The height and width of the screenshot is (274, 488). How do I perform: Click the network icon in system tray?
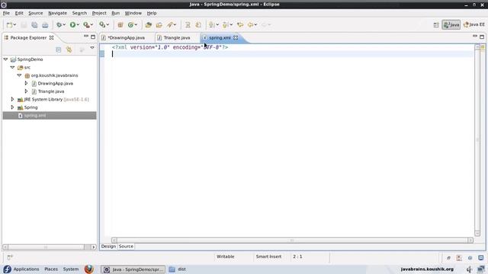[481, 269]
